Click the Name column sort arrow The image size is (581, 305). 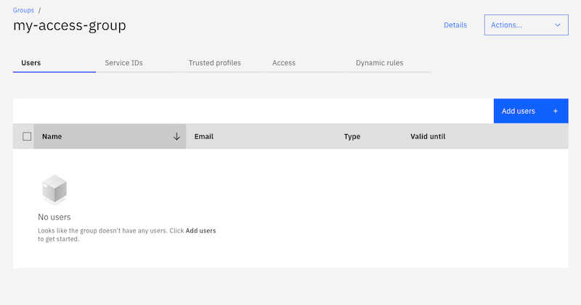[x=176, y=136]
